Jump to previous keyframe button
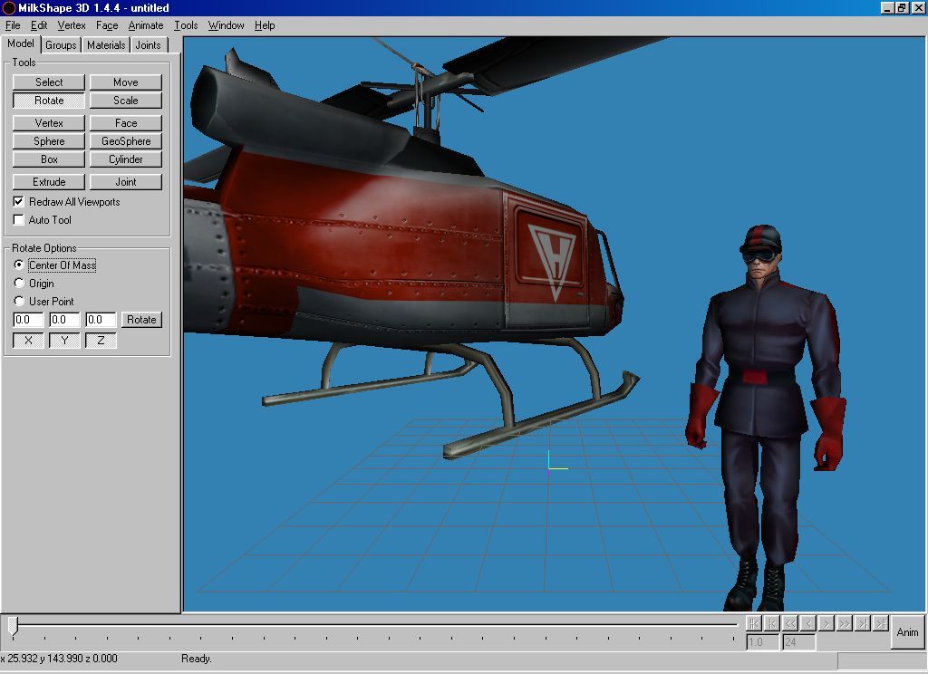Viewport: 928px width, 674px height. pyautogui.click(x=772, y=623)
